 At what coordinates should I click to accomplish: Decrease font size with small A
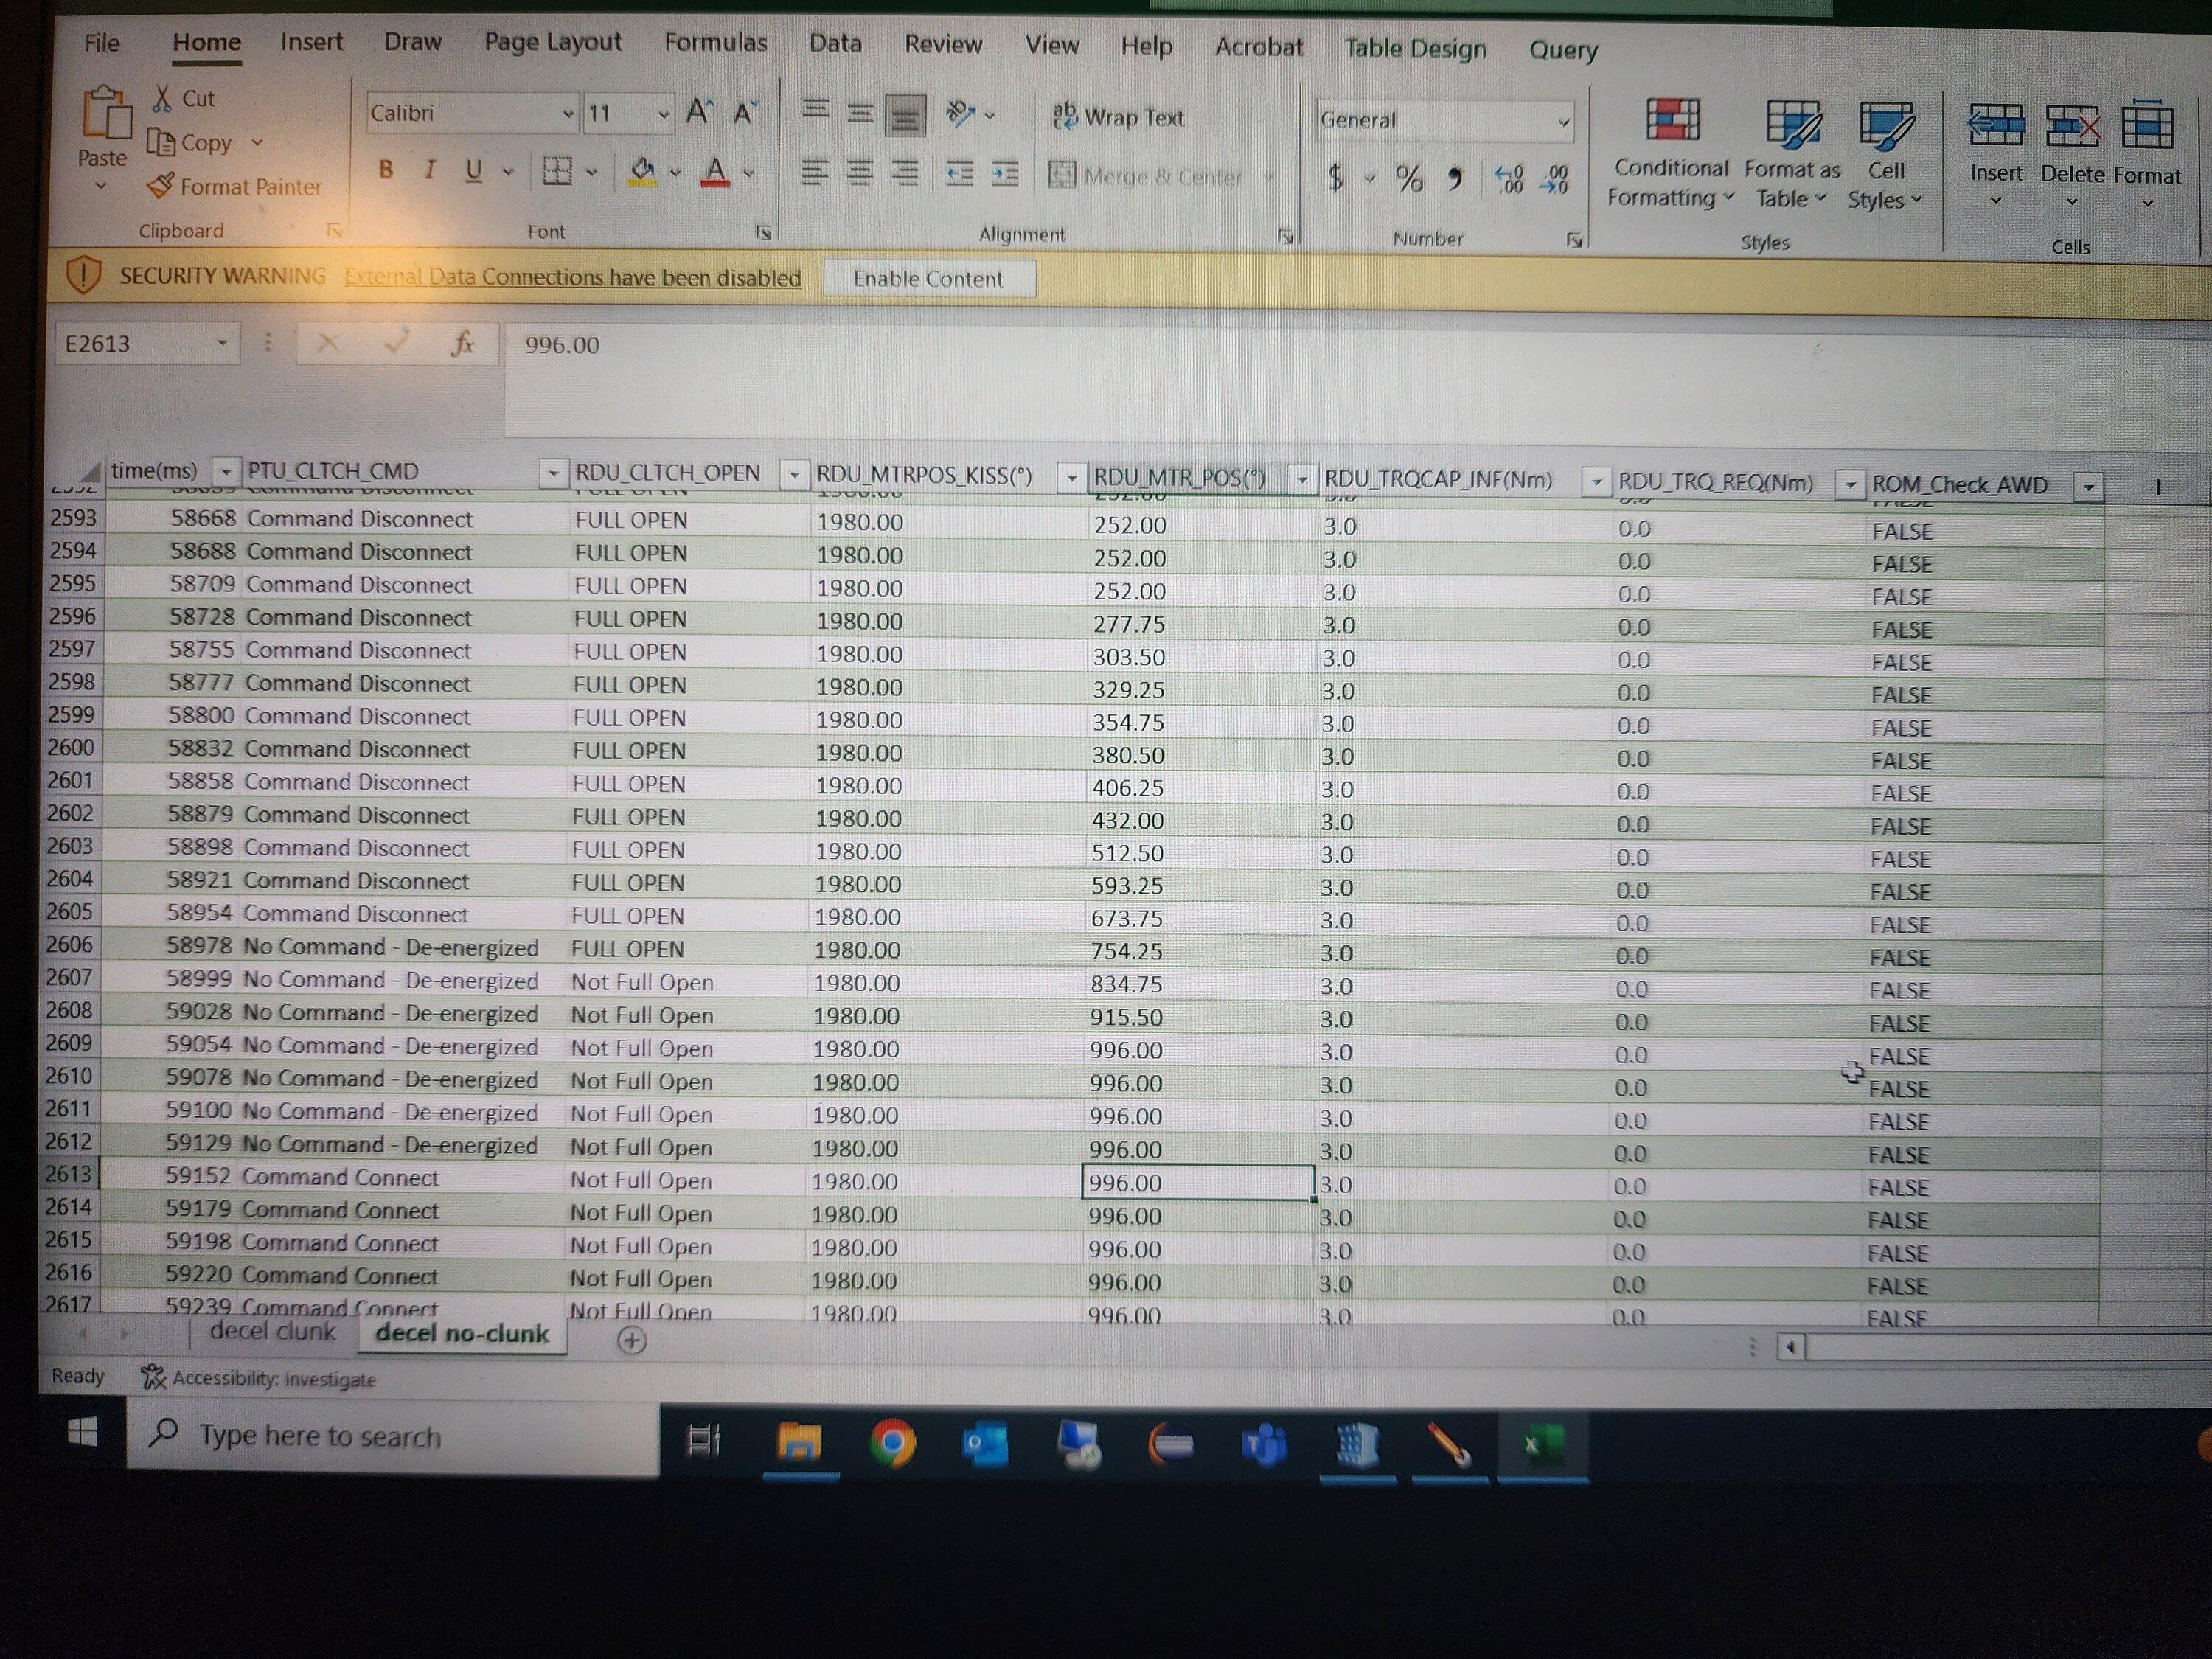745,113
